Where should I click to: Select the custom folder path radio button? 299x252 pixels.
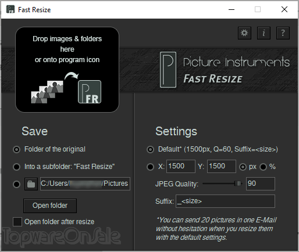point(16,184)
